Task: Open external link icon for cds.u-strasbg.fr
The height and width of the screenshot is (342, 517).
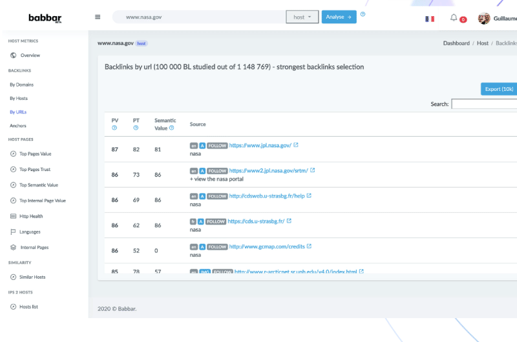Action: (289, 221)
